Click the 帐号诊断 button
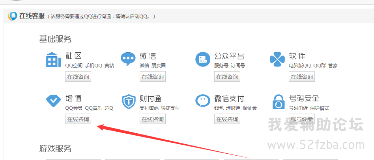Image resolution: width=374 pixels, height=160 pixels. (x=302, y=119)
